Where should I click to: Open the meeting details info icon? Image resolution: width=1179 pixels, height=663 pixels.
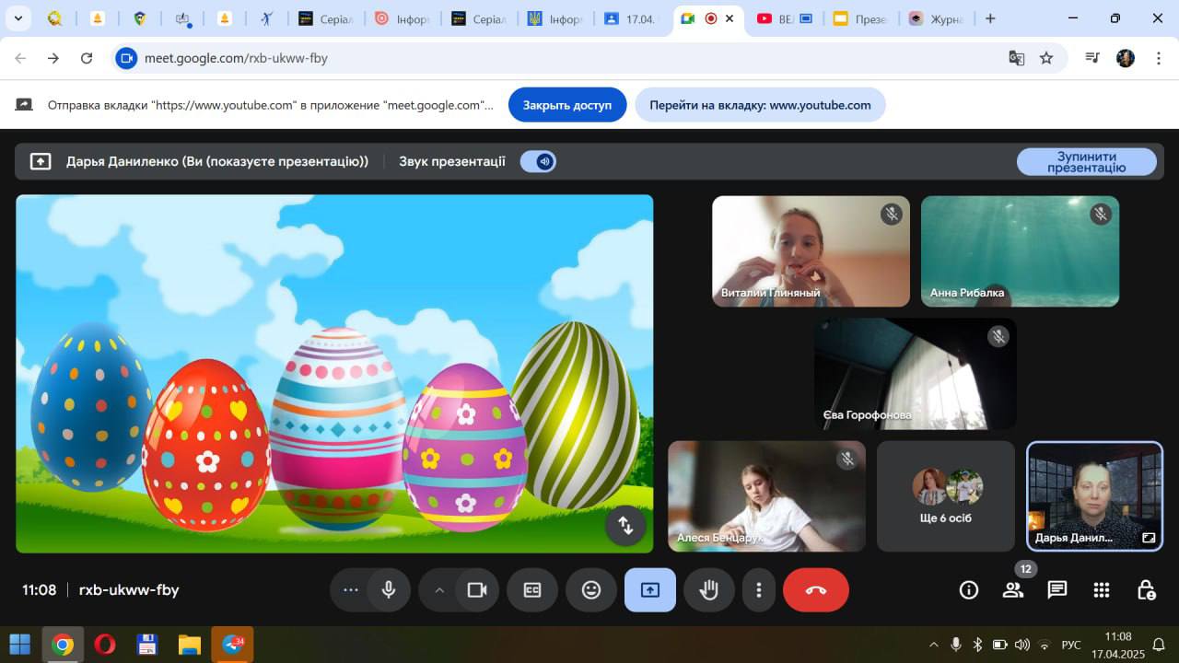(968, 590)
